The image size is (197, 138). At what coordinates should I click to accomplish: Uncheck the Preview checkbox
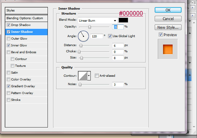coord(161,35)
